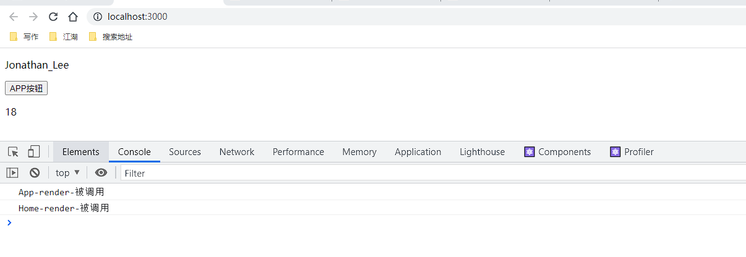Toggle the device toolbar icon
This screenshot has height=257, width=746.
click(x=33, y=152)
